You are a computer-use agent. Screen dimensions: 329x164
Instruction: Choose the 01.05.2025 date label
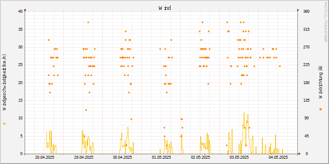[161, 157]
